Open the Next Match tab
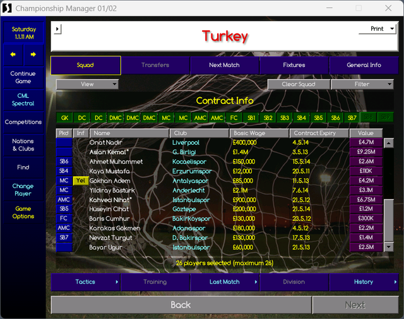The image size is (404, 319). (x=225, y=65)
